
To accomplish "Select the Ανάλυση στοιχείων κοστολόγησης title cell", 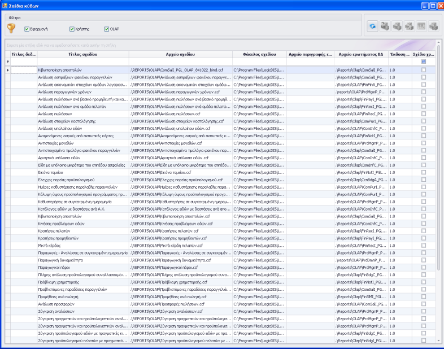I will coord(83,121).
